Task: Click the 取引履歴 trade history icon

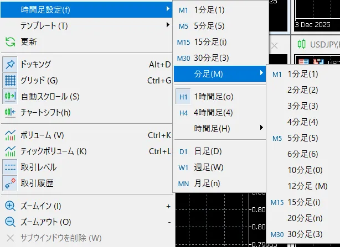Action: [10, 183]
